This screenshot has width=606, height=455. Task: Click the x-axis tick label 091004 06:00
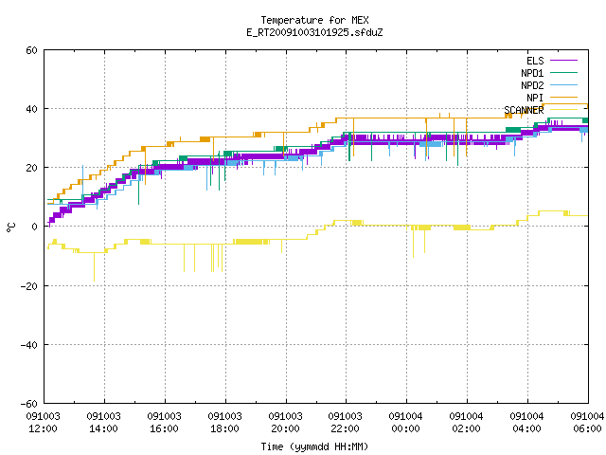coord(587,423)
